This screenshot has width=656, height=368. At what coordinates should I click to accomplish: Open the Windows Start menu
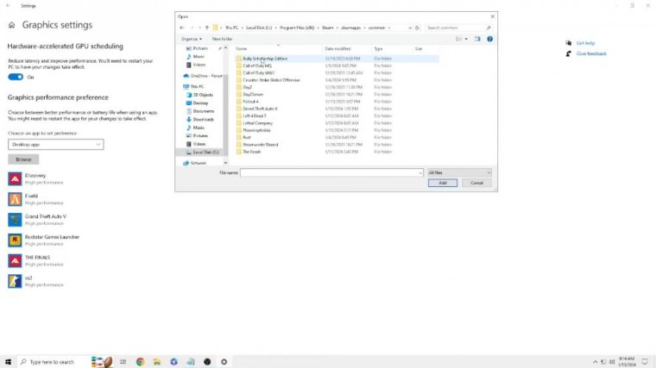[8, 361]
